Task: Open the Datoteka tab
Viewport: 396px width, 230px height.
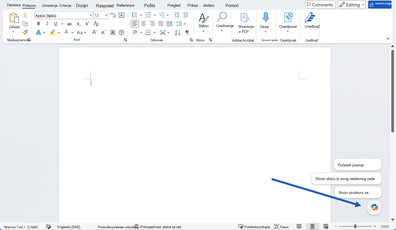Action: click(14, 5)
